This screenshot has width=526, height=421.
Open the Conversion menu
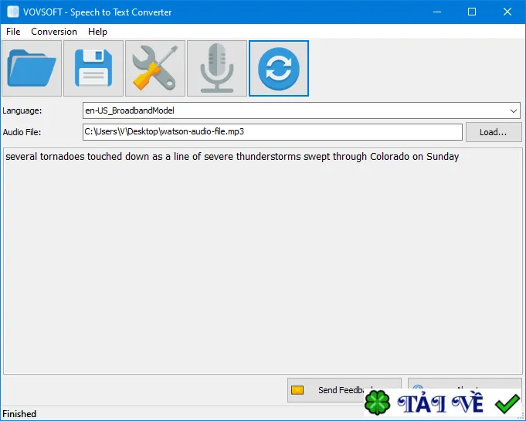[54, 32]
